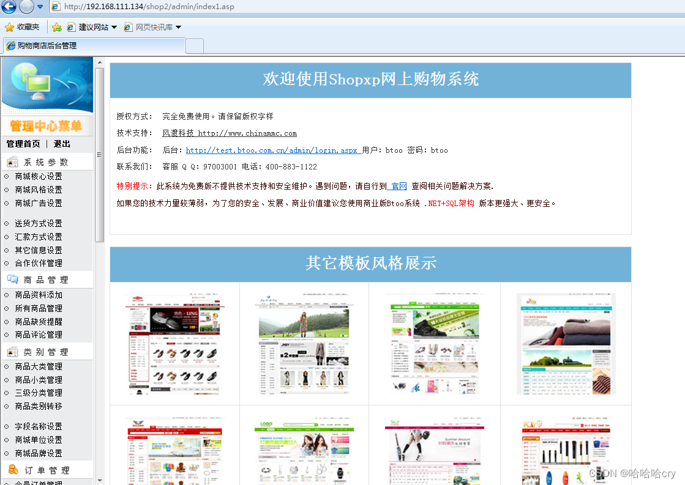This screenshot has height=485, width=685.
Task: Open 商城风格设置
Action: coord(39,190)
